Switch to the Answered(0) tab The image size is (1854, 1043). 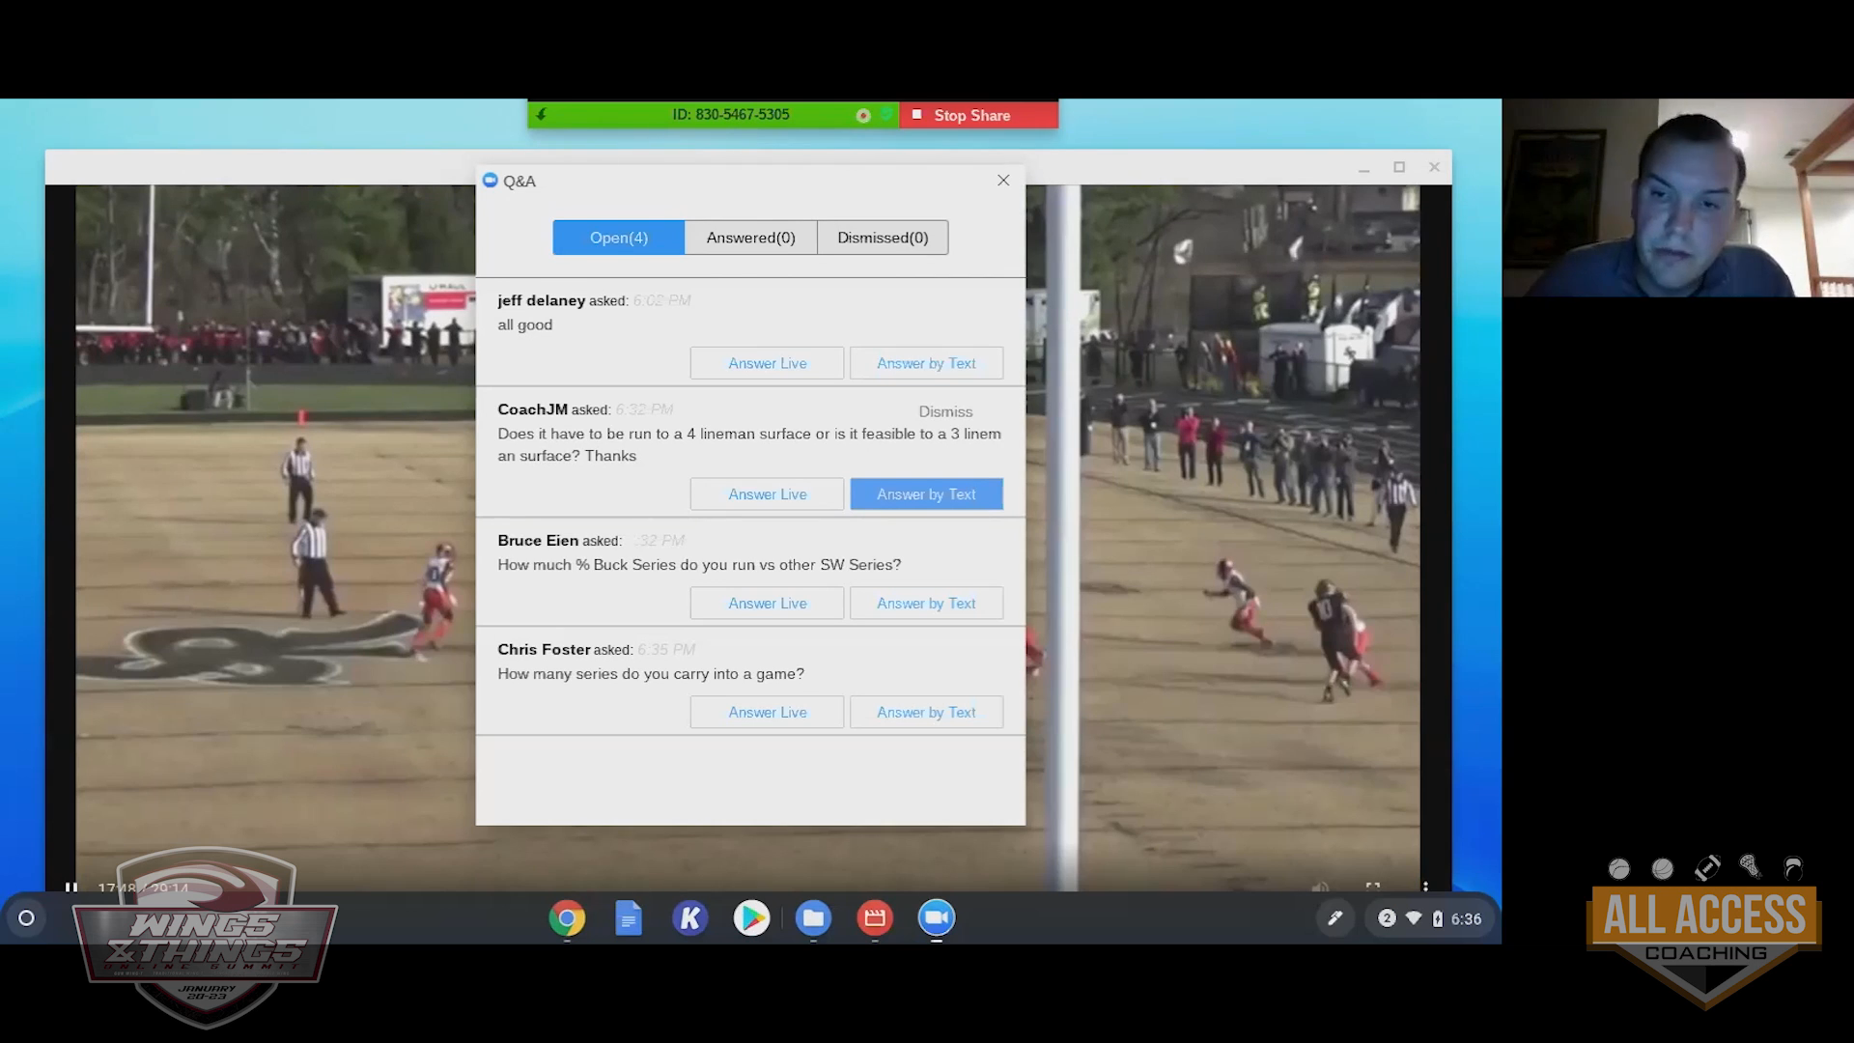[750, 238]
